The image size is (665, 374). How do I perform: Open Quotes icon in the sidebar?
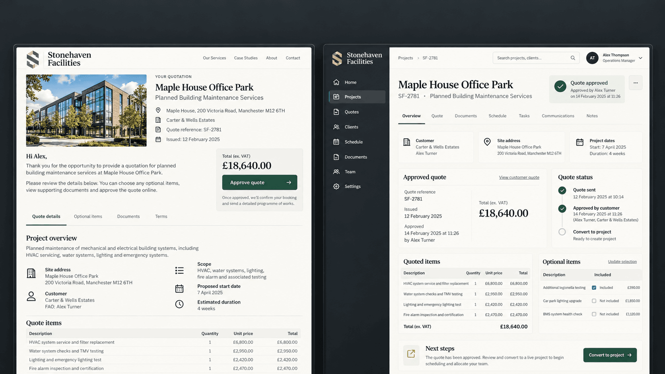[x=336, y=112]
